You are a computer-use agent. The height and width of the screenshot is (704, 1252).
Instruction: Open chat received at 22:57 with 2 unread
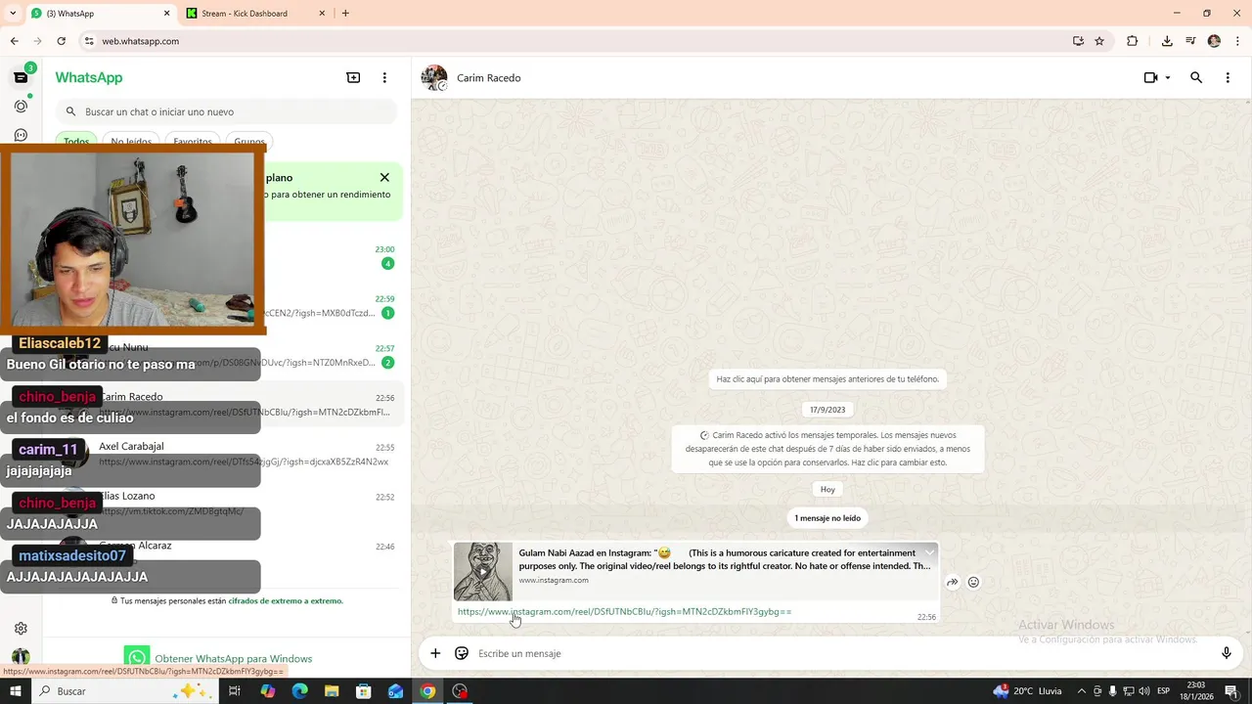[333, 355]
